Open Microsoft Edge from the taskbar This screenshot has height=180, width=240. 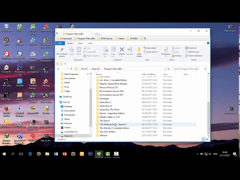coord(30,154)
